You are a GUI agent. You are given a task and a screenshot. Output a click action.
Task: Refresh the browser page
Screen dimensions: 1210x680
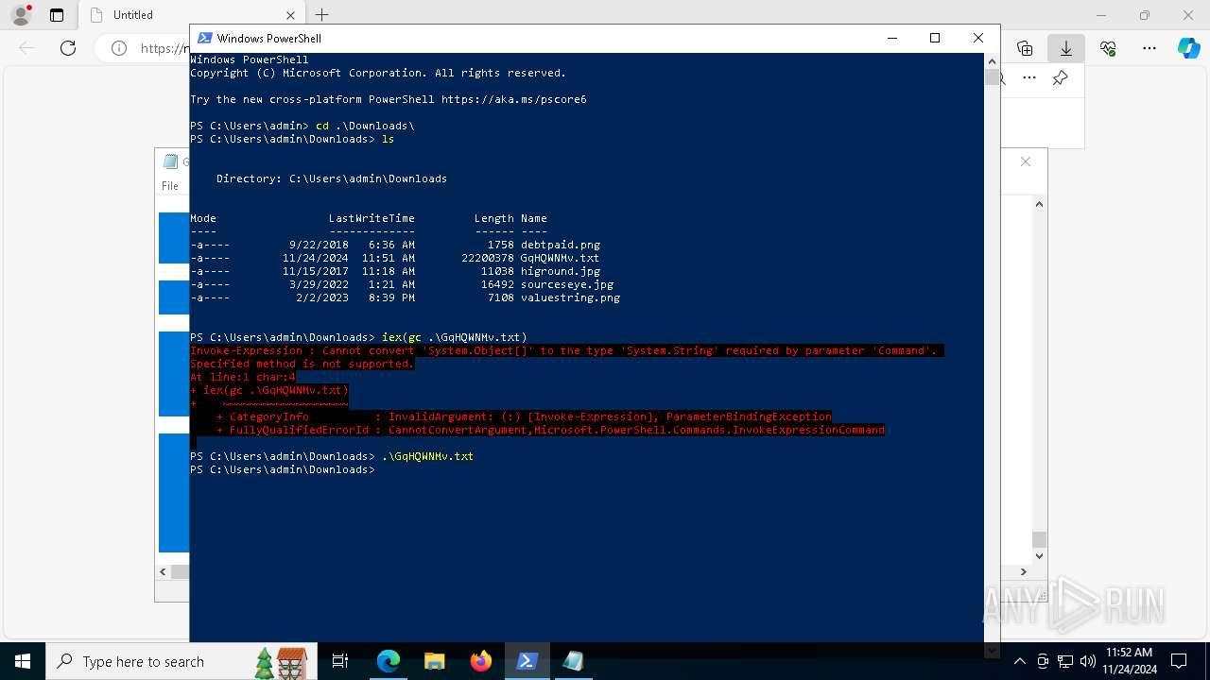pos(68,48)
